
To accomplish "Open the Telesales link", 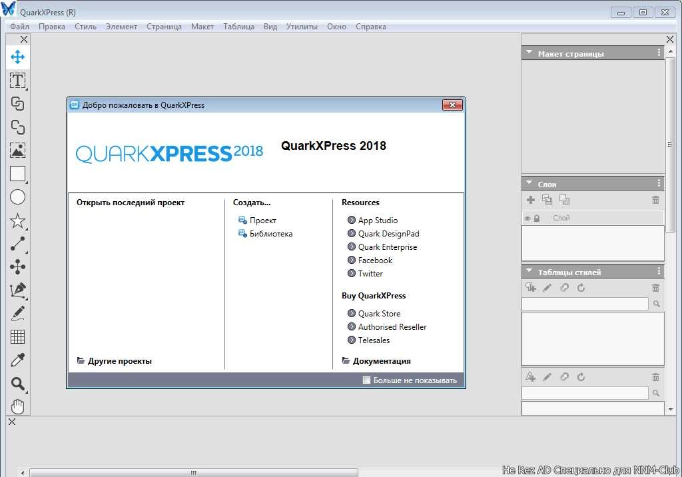I will [x=369, y=340].
